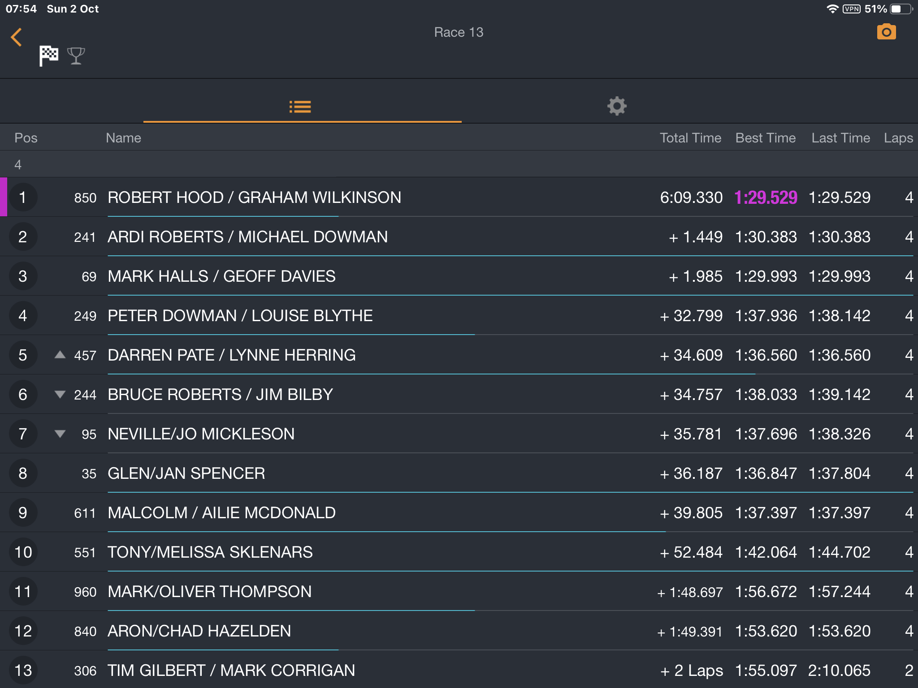Sort by the Best Time column
This screenshot has width=918, height=688.
pos(765,138)
